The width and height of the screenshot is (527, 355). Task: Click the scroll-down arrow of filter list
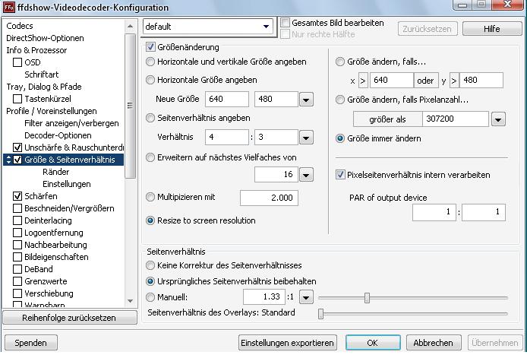131,301
